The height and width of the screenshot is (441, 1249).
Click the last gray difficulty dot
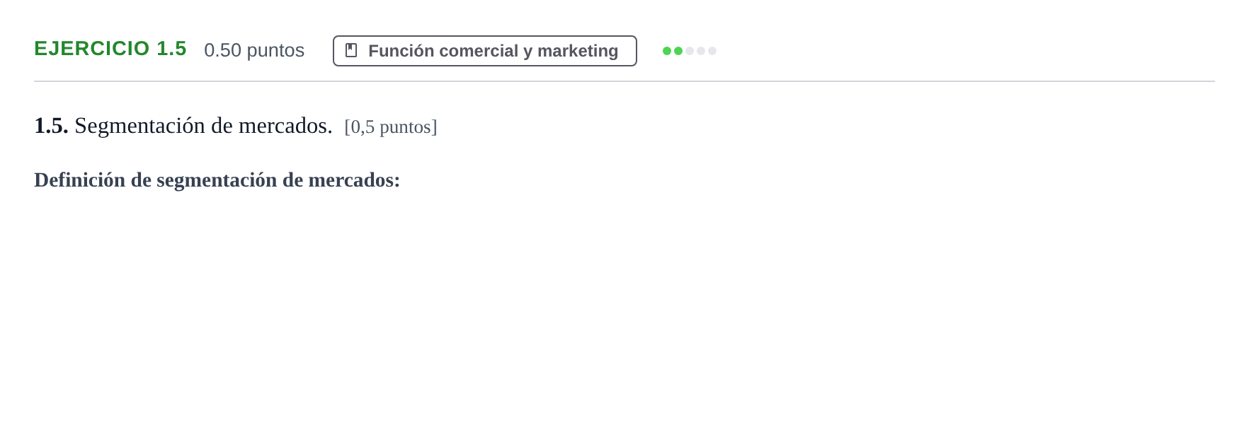(712, 51)
